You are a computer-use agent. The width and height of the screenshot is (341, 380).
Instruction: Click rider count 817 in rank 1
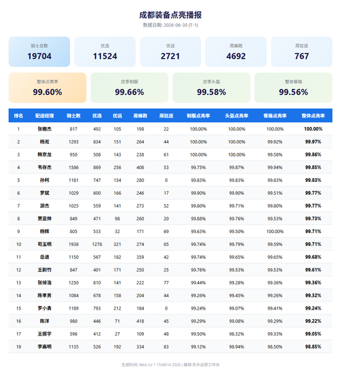[74, 129]
